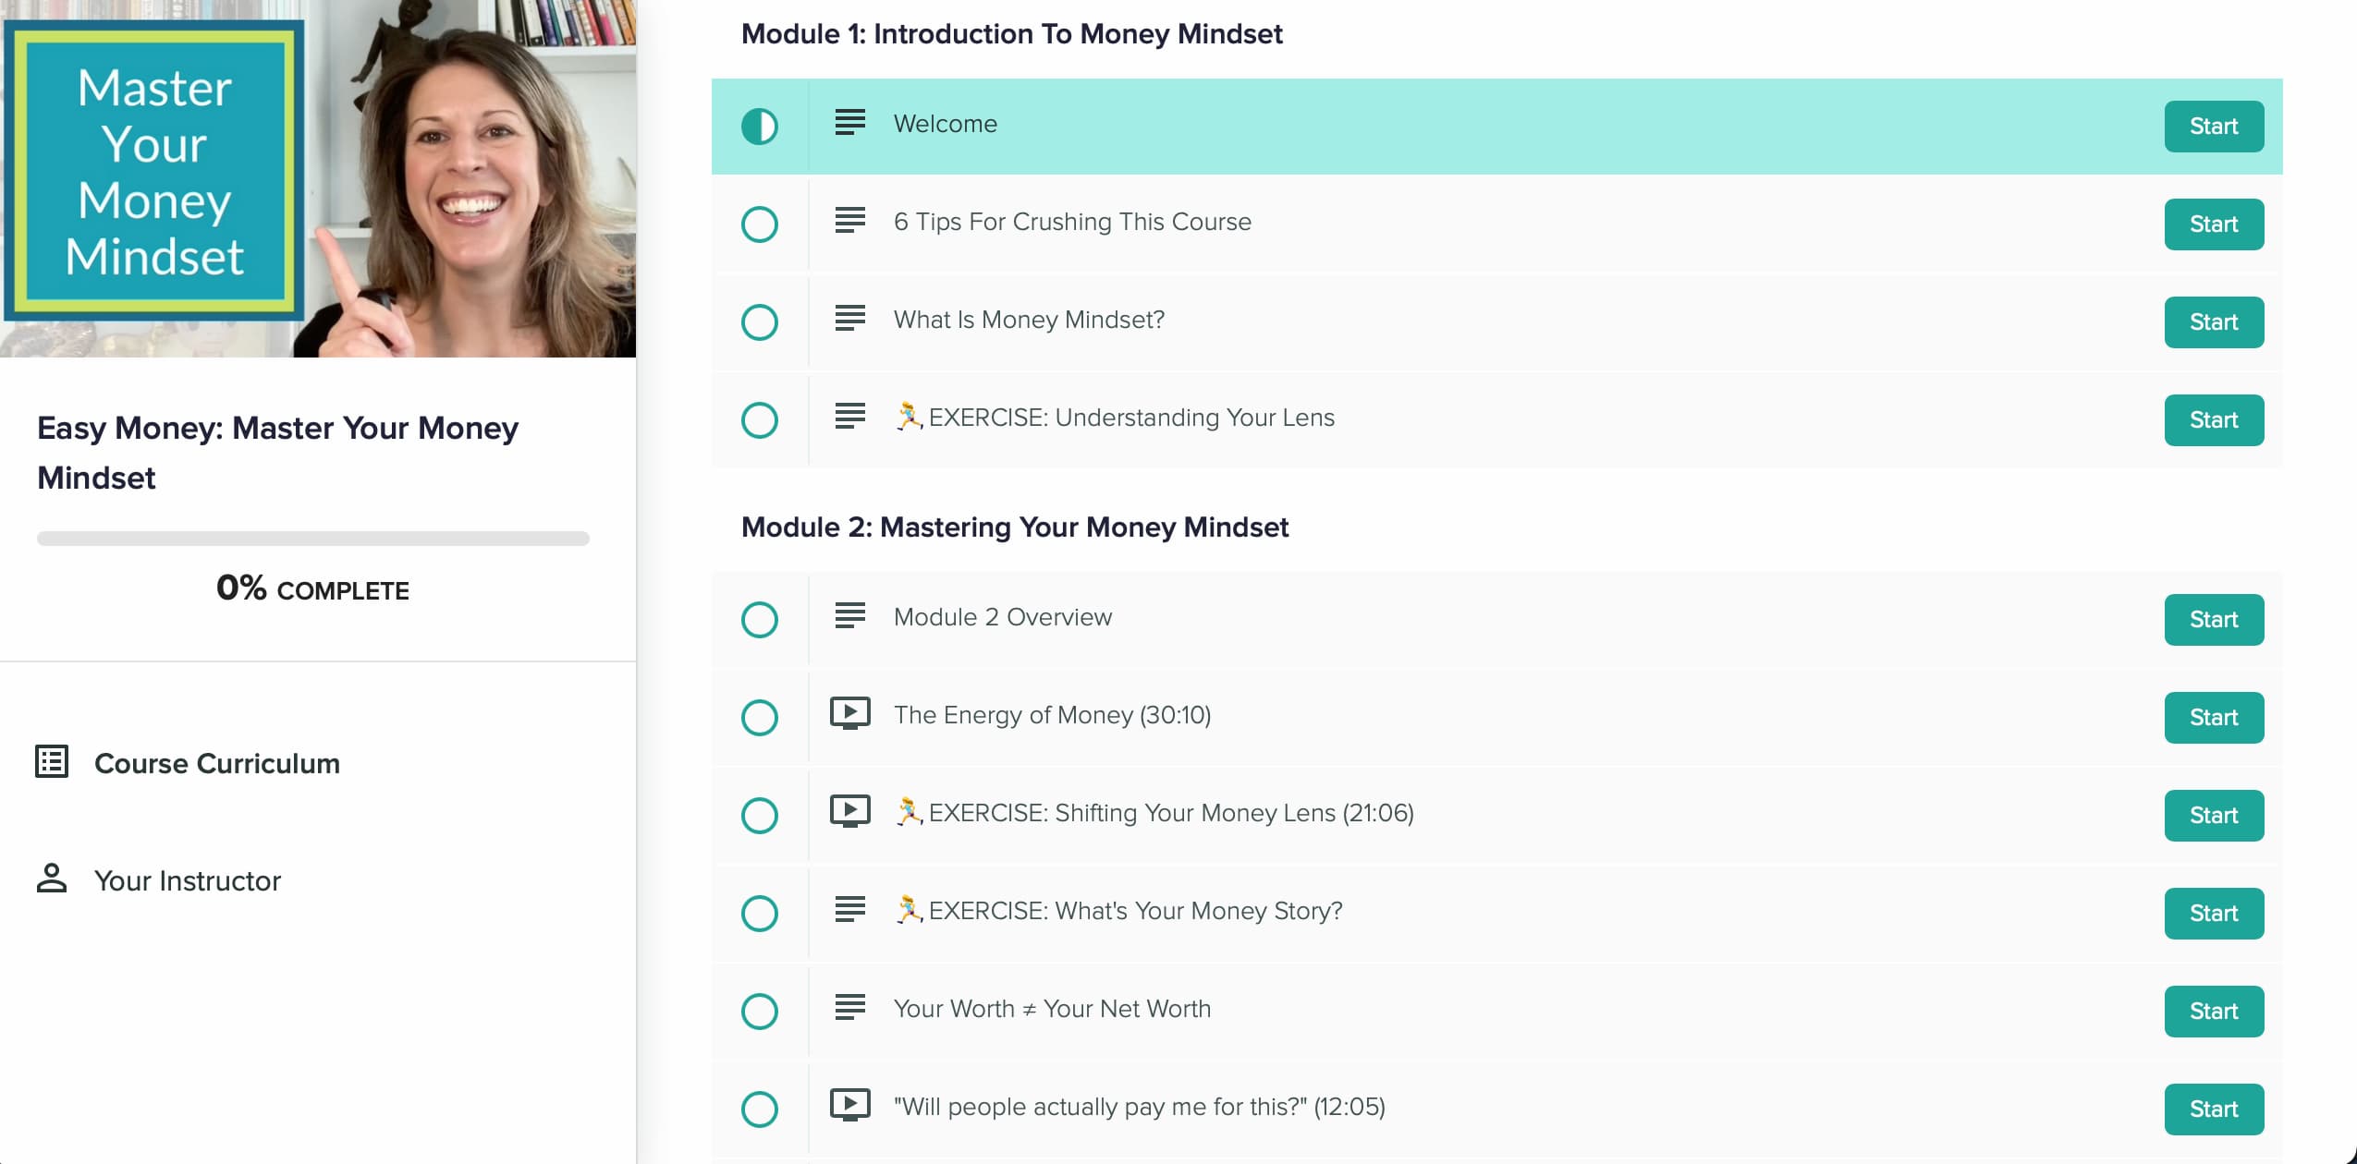Click the video icon for Shifting Your Money Lens
This screenshot has width=2357, height=1164.
(850, 811)
